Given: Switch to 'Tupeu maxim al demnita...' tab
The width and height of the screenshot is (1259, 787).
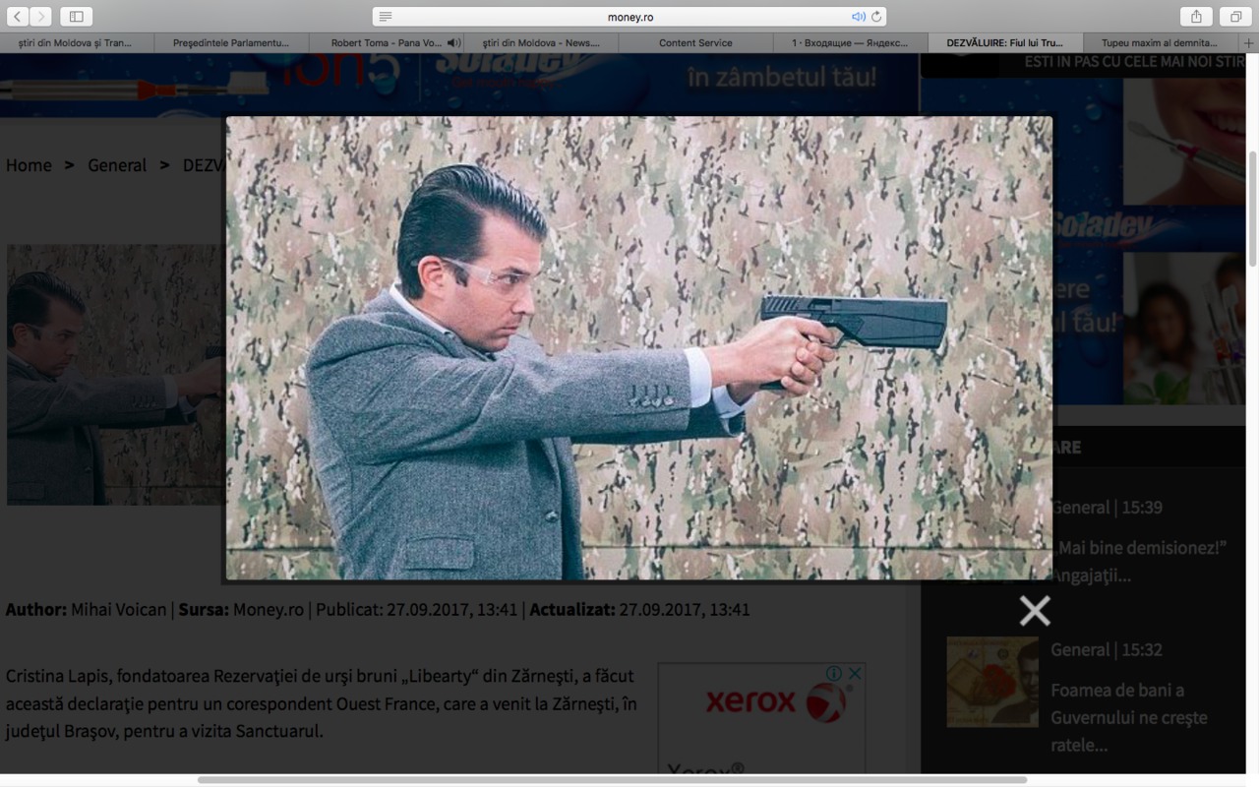Looking at the screenshot, I should pyautogui.click(x=1160, y=43).
